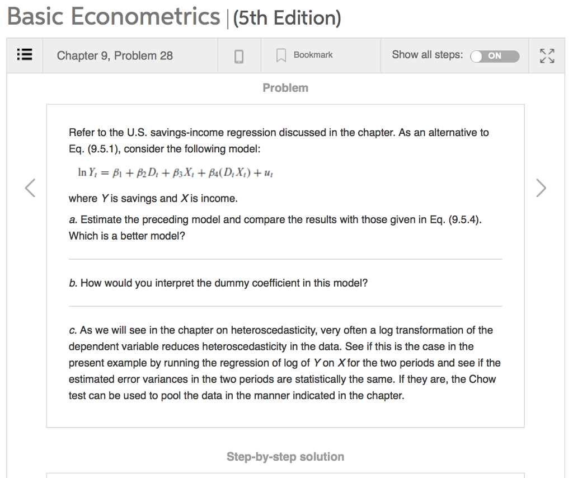Expand the Step-by-step solution section
573x478 pixels.
click(285, 457)
